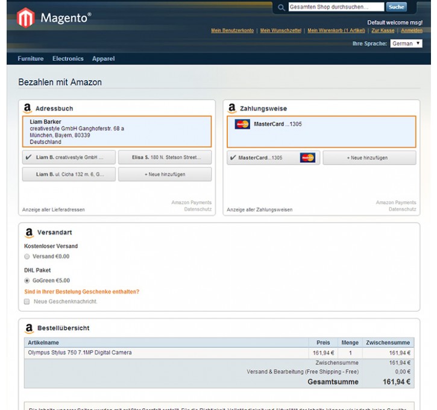This screenshot has width=437, height=410.
Task: Click the Bezahlen mit Amazon heading
Action: pyautogui.click(x=60, y=82)
